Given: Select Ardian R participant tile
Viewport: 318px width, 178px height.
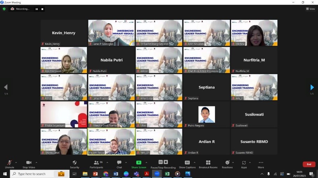Looking at the screenshot, I should (x=207, y=142).
